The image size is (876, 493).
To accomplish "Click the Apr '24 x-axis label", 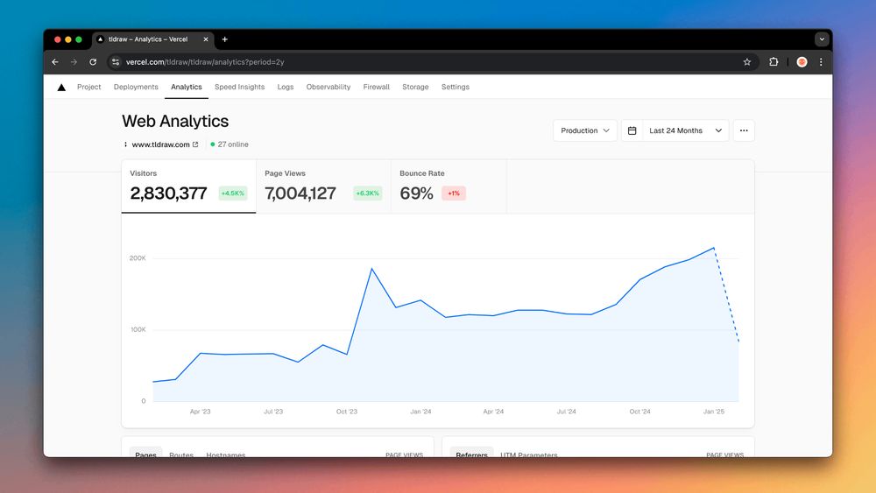I will (x=493, y=412).
